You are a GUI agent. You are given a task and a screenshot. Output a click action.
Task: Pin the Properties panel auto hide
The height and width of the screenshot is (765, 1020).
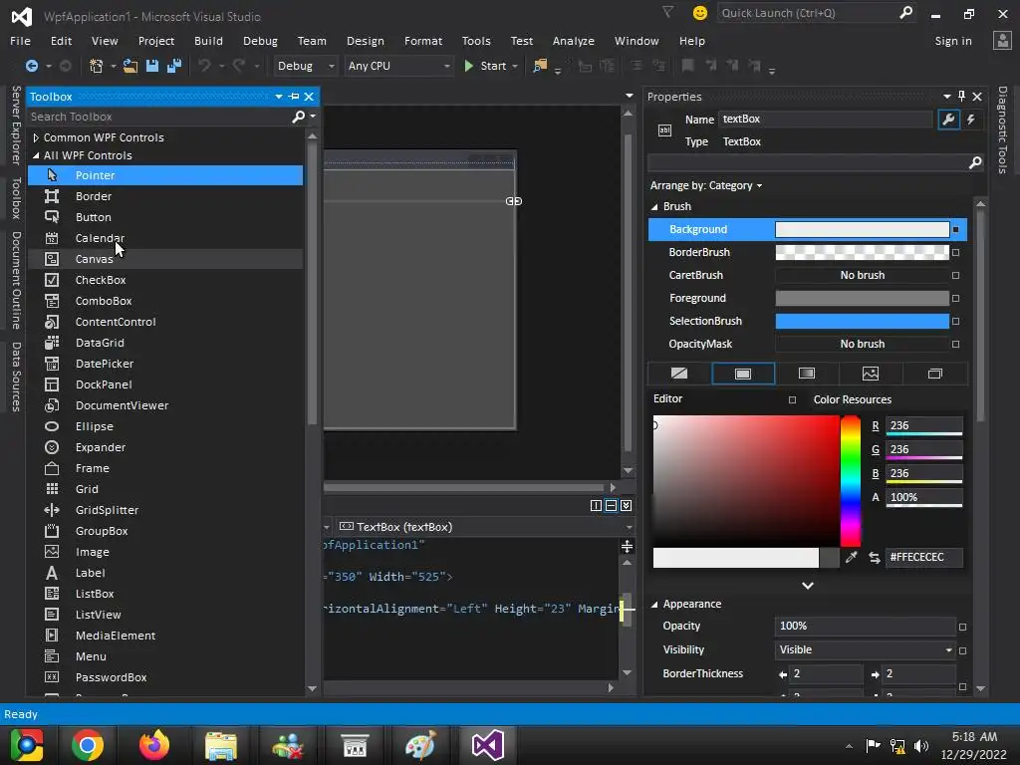coord(962,97)
